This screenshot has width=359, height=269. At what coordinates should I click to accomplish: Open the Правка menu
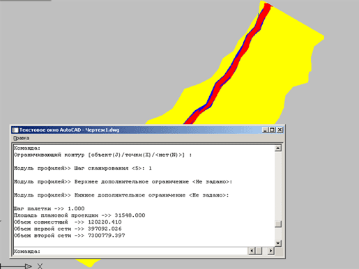[x=21, y=138]
